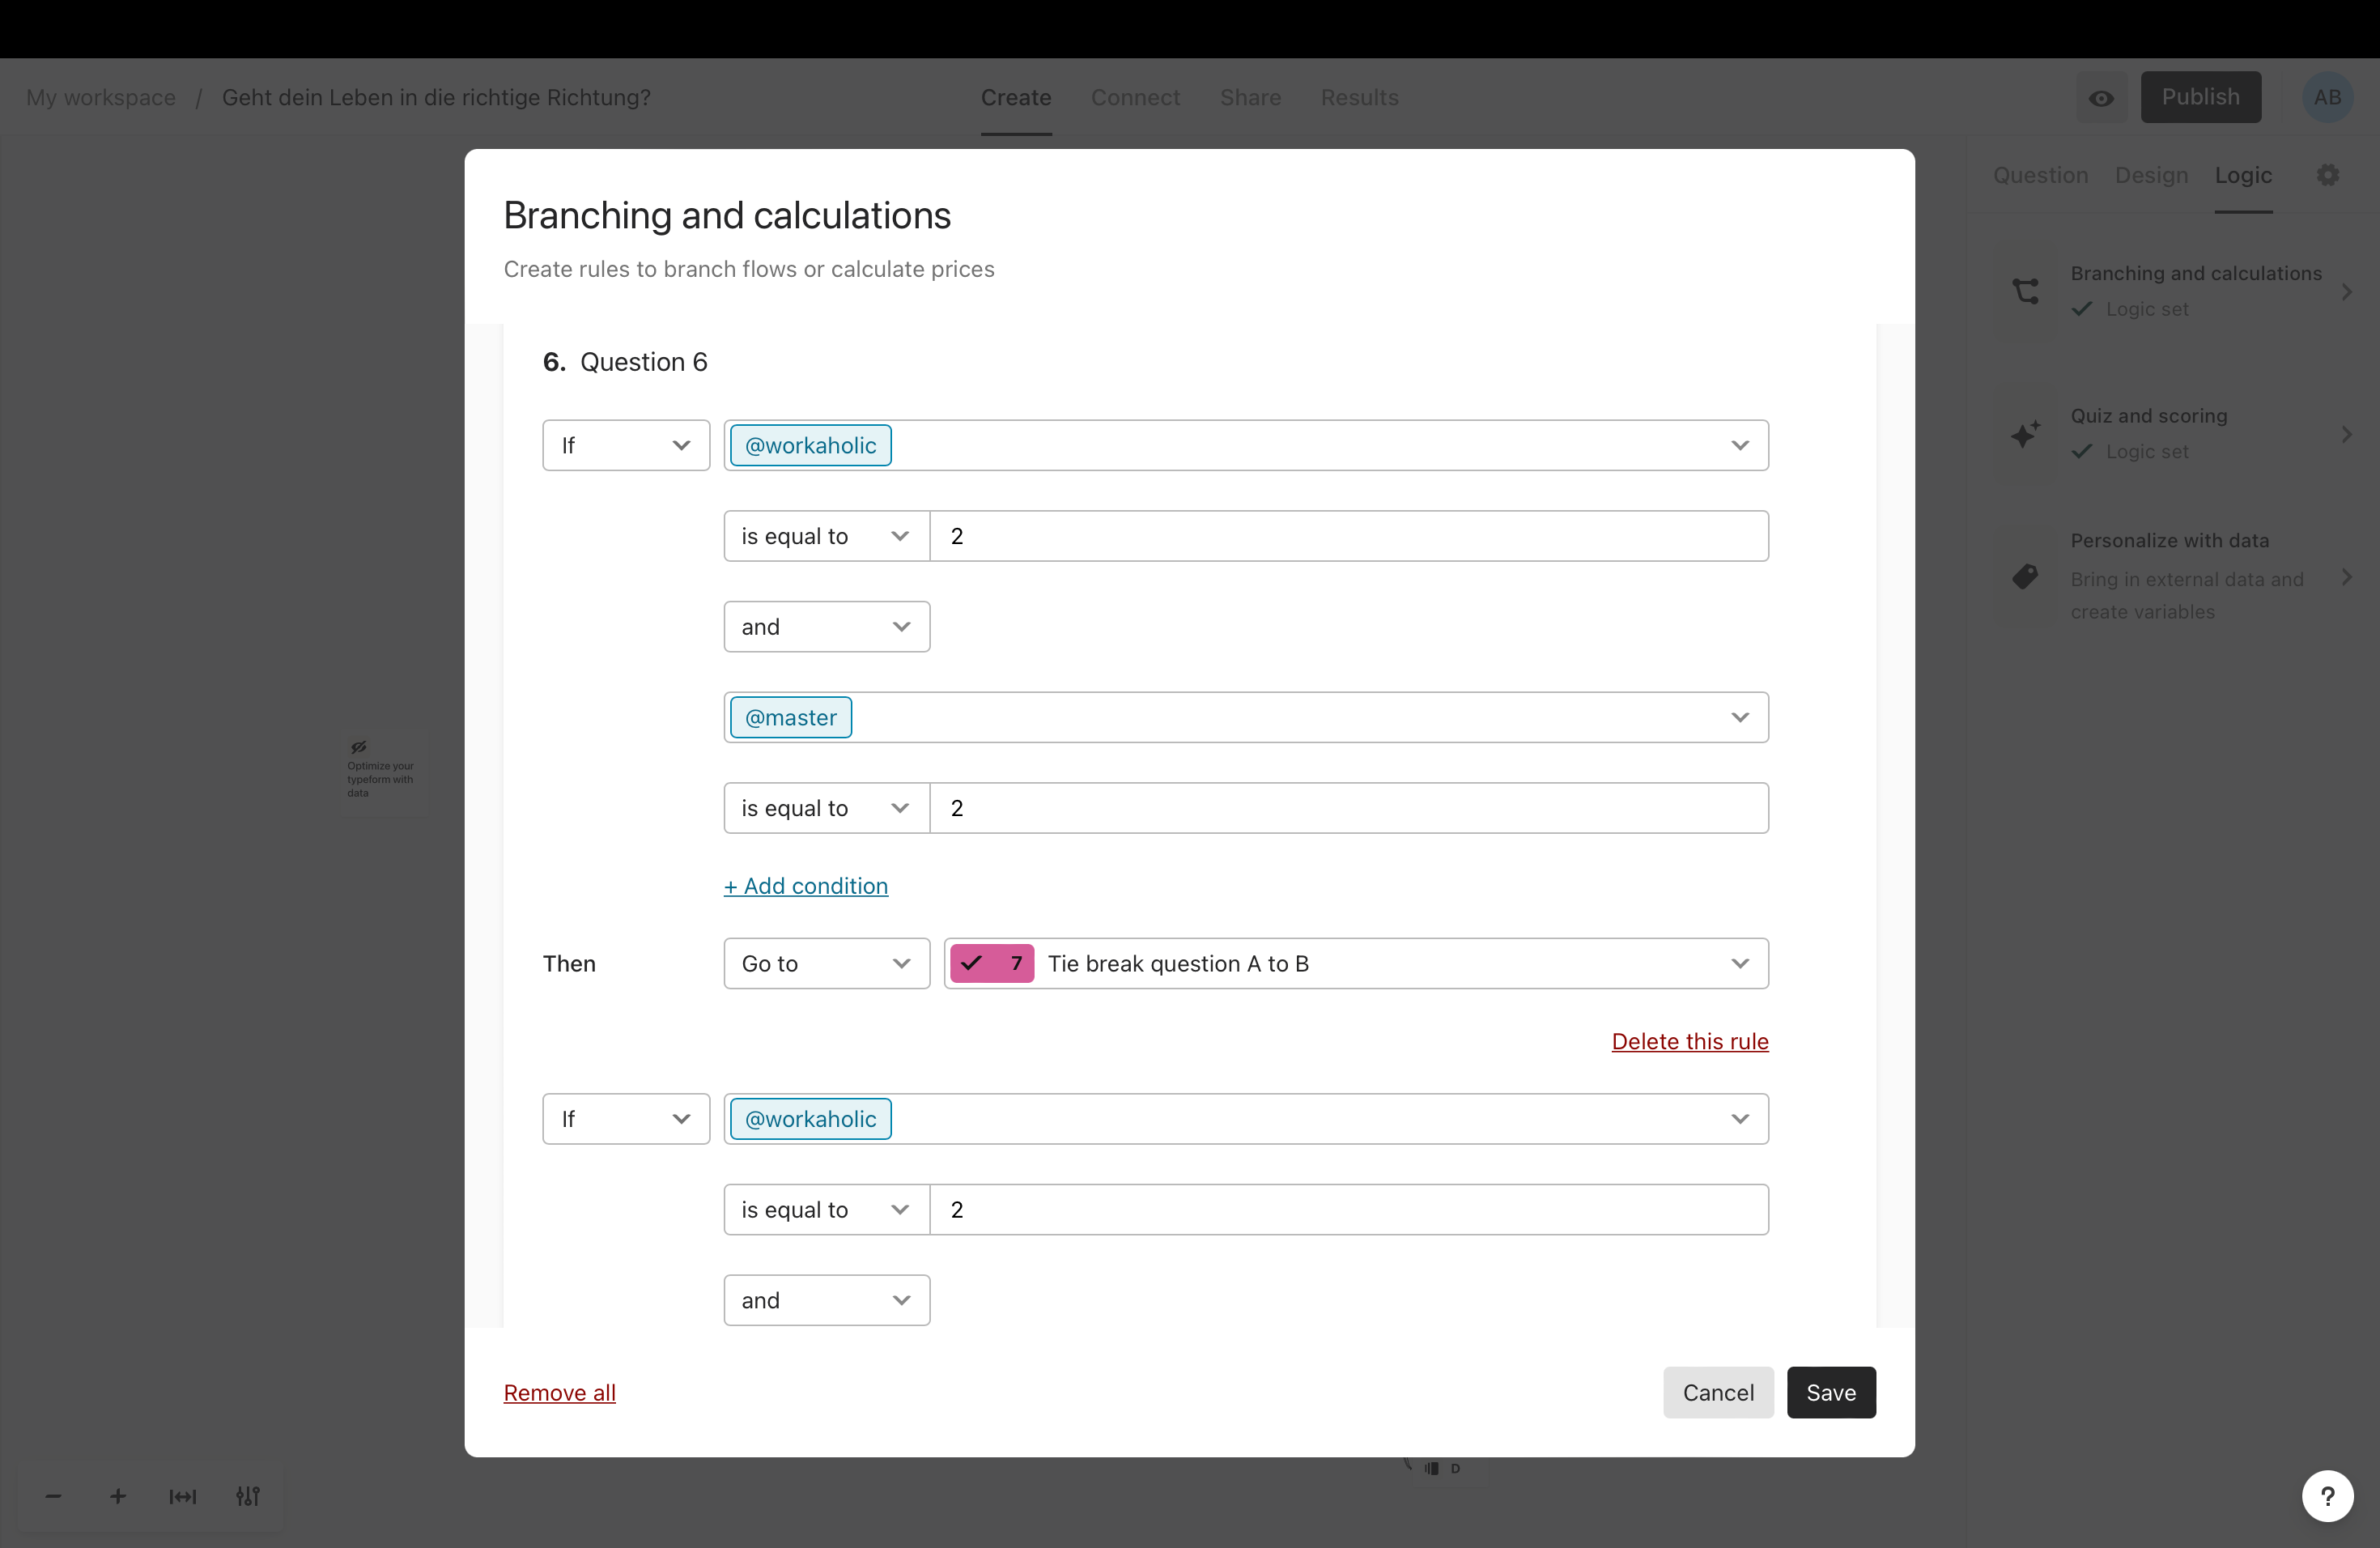Click the question 7 pink badge
The width and height of the screenshot is (2380, 1548).
tap(991, 963)
